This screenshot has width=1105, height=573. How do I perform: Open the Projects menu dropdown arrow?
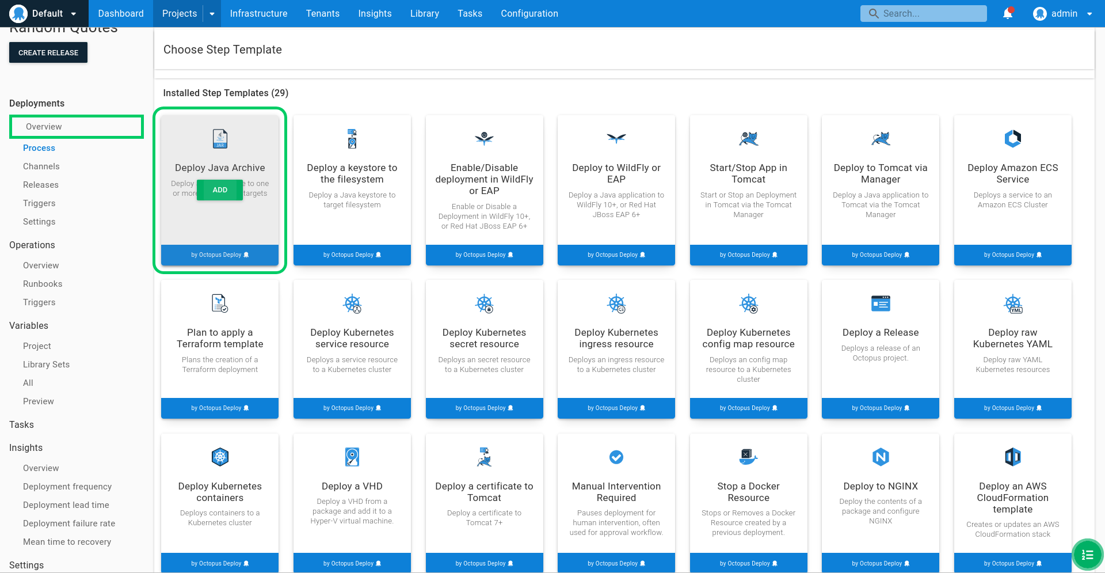point(212,14)
